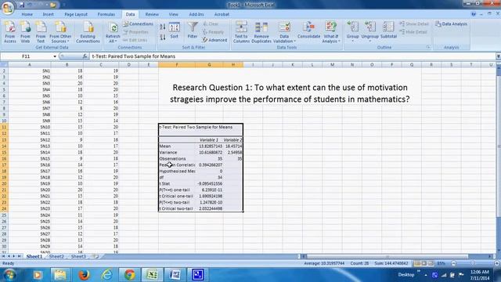Open Existing Connections
Image resolution: width=501 pixels, height=282 pixels.
coord(88,32)
